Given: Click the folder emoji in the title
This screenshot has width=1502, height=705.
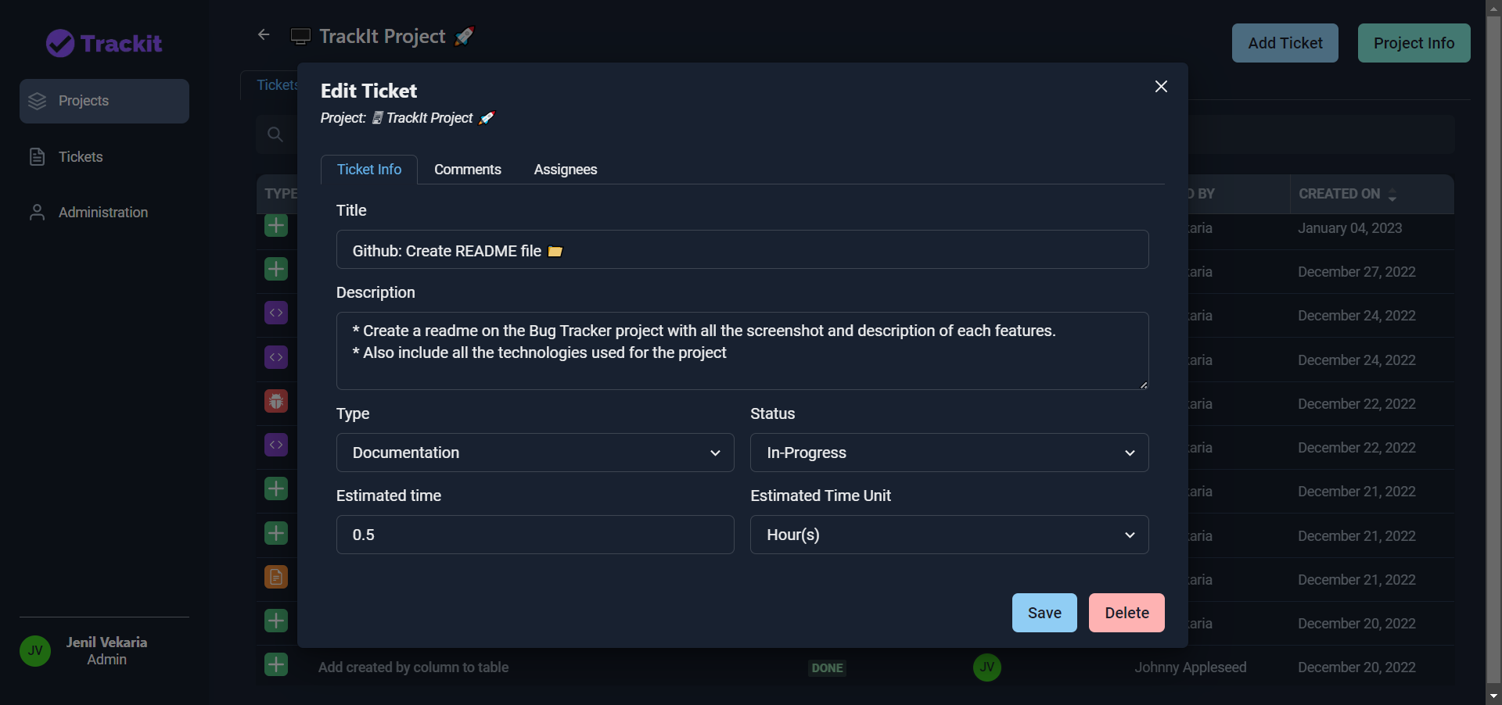Looking at the screenshot, I should click(x=555, y=251).
